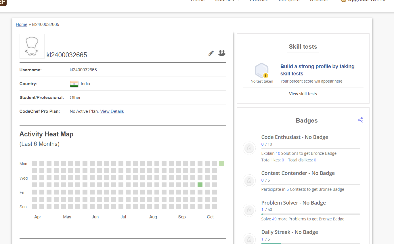Click the No Active Plan text
This screenshot has width=394, height=244.
85,111
